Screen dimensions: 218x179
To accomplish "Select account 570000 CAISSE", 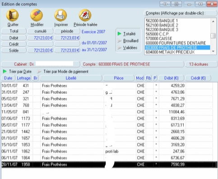I will click(178, 39).
